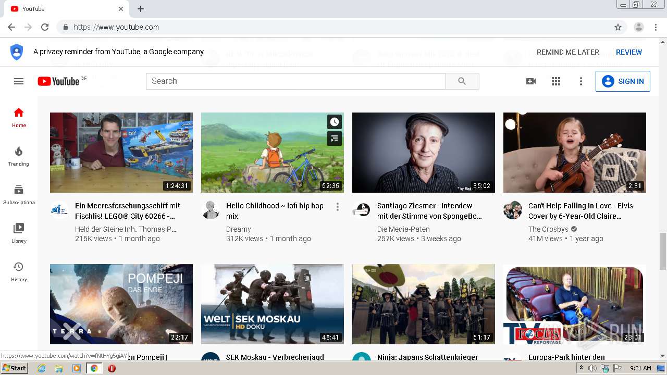Open SEK Moskau documentary thumbnail
The height and width of the screenshot is (375, 667).
point(273,304)
